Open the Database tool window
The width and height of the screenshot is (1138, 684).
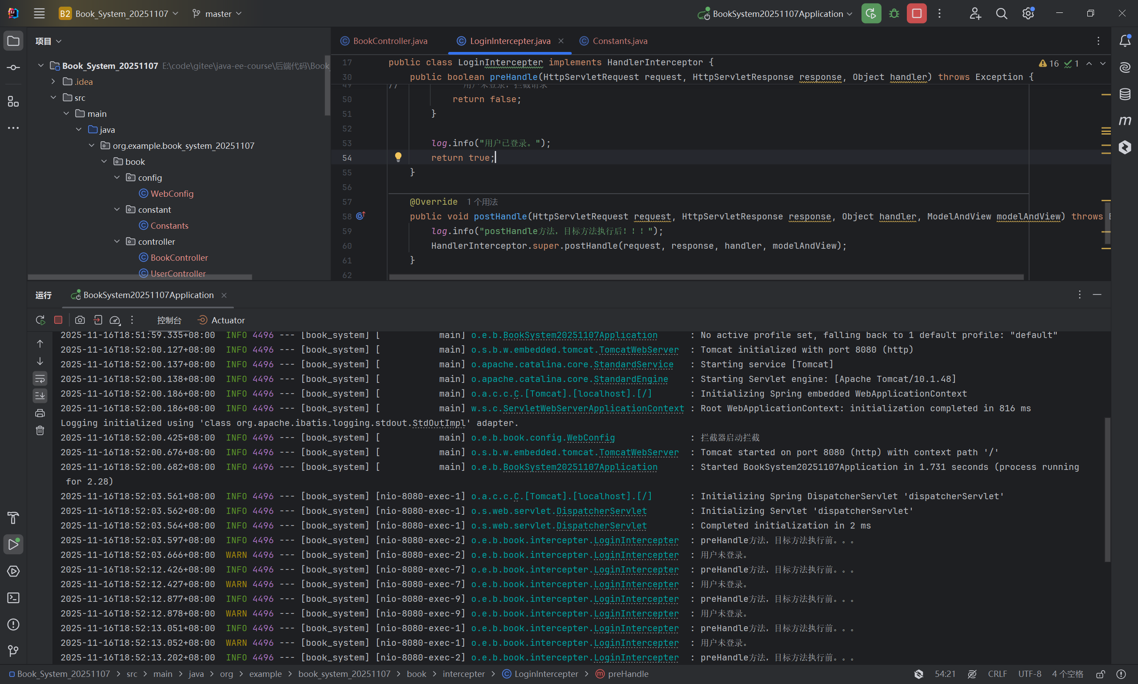[x=1125, y=94]
